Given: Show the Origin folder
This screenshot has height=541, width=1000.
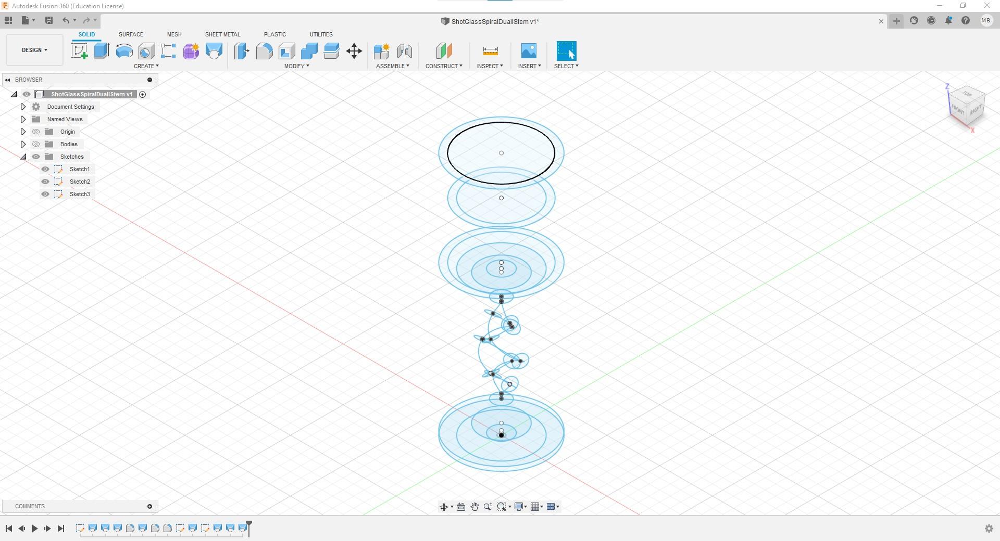Looking at the screenshot, I should tap(36, 132).
